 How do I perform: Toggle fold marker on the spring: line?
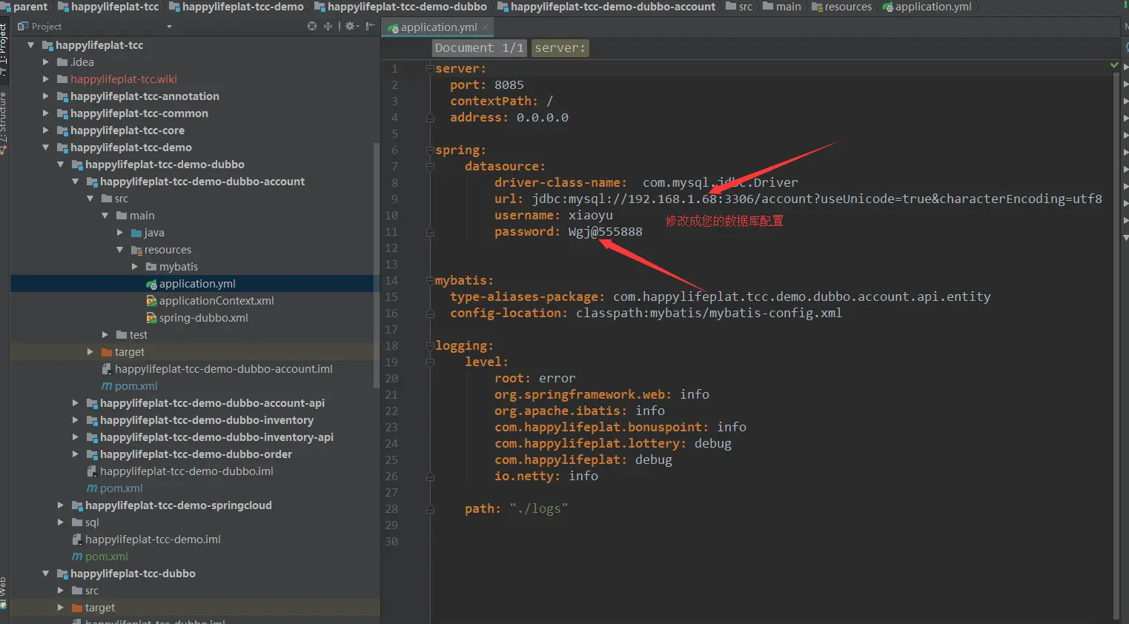430,150
